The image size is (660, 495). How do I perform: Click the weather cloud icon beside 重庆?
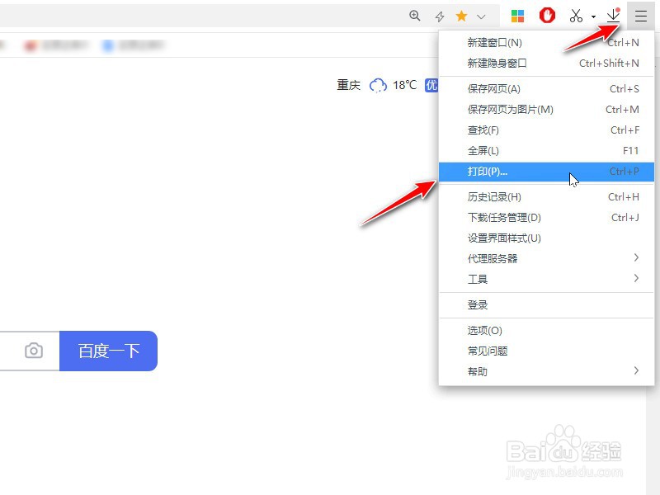click(378, 85)
